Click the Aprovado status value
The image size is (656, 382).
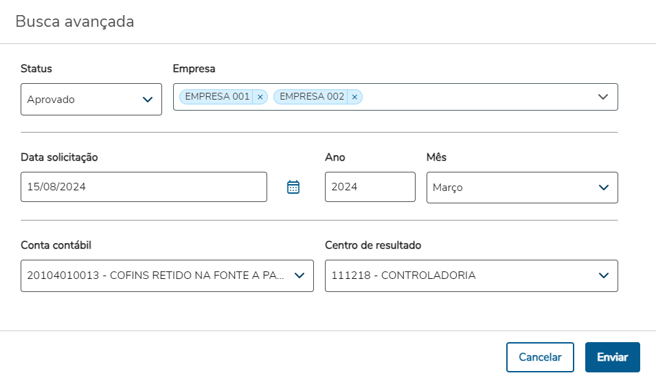point(51,100)
